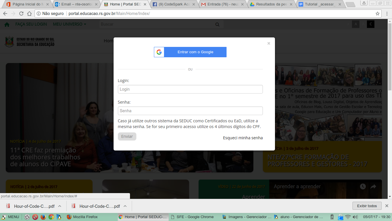
Task: Click the taskbar date and time
Action: 377,217
